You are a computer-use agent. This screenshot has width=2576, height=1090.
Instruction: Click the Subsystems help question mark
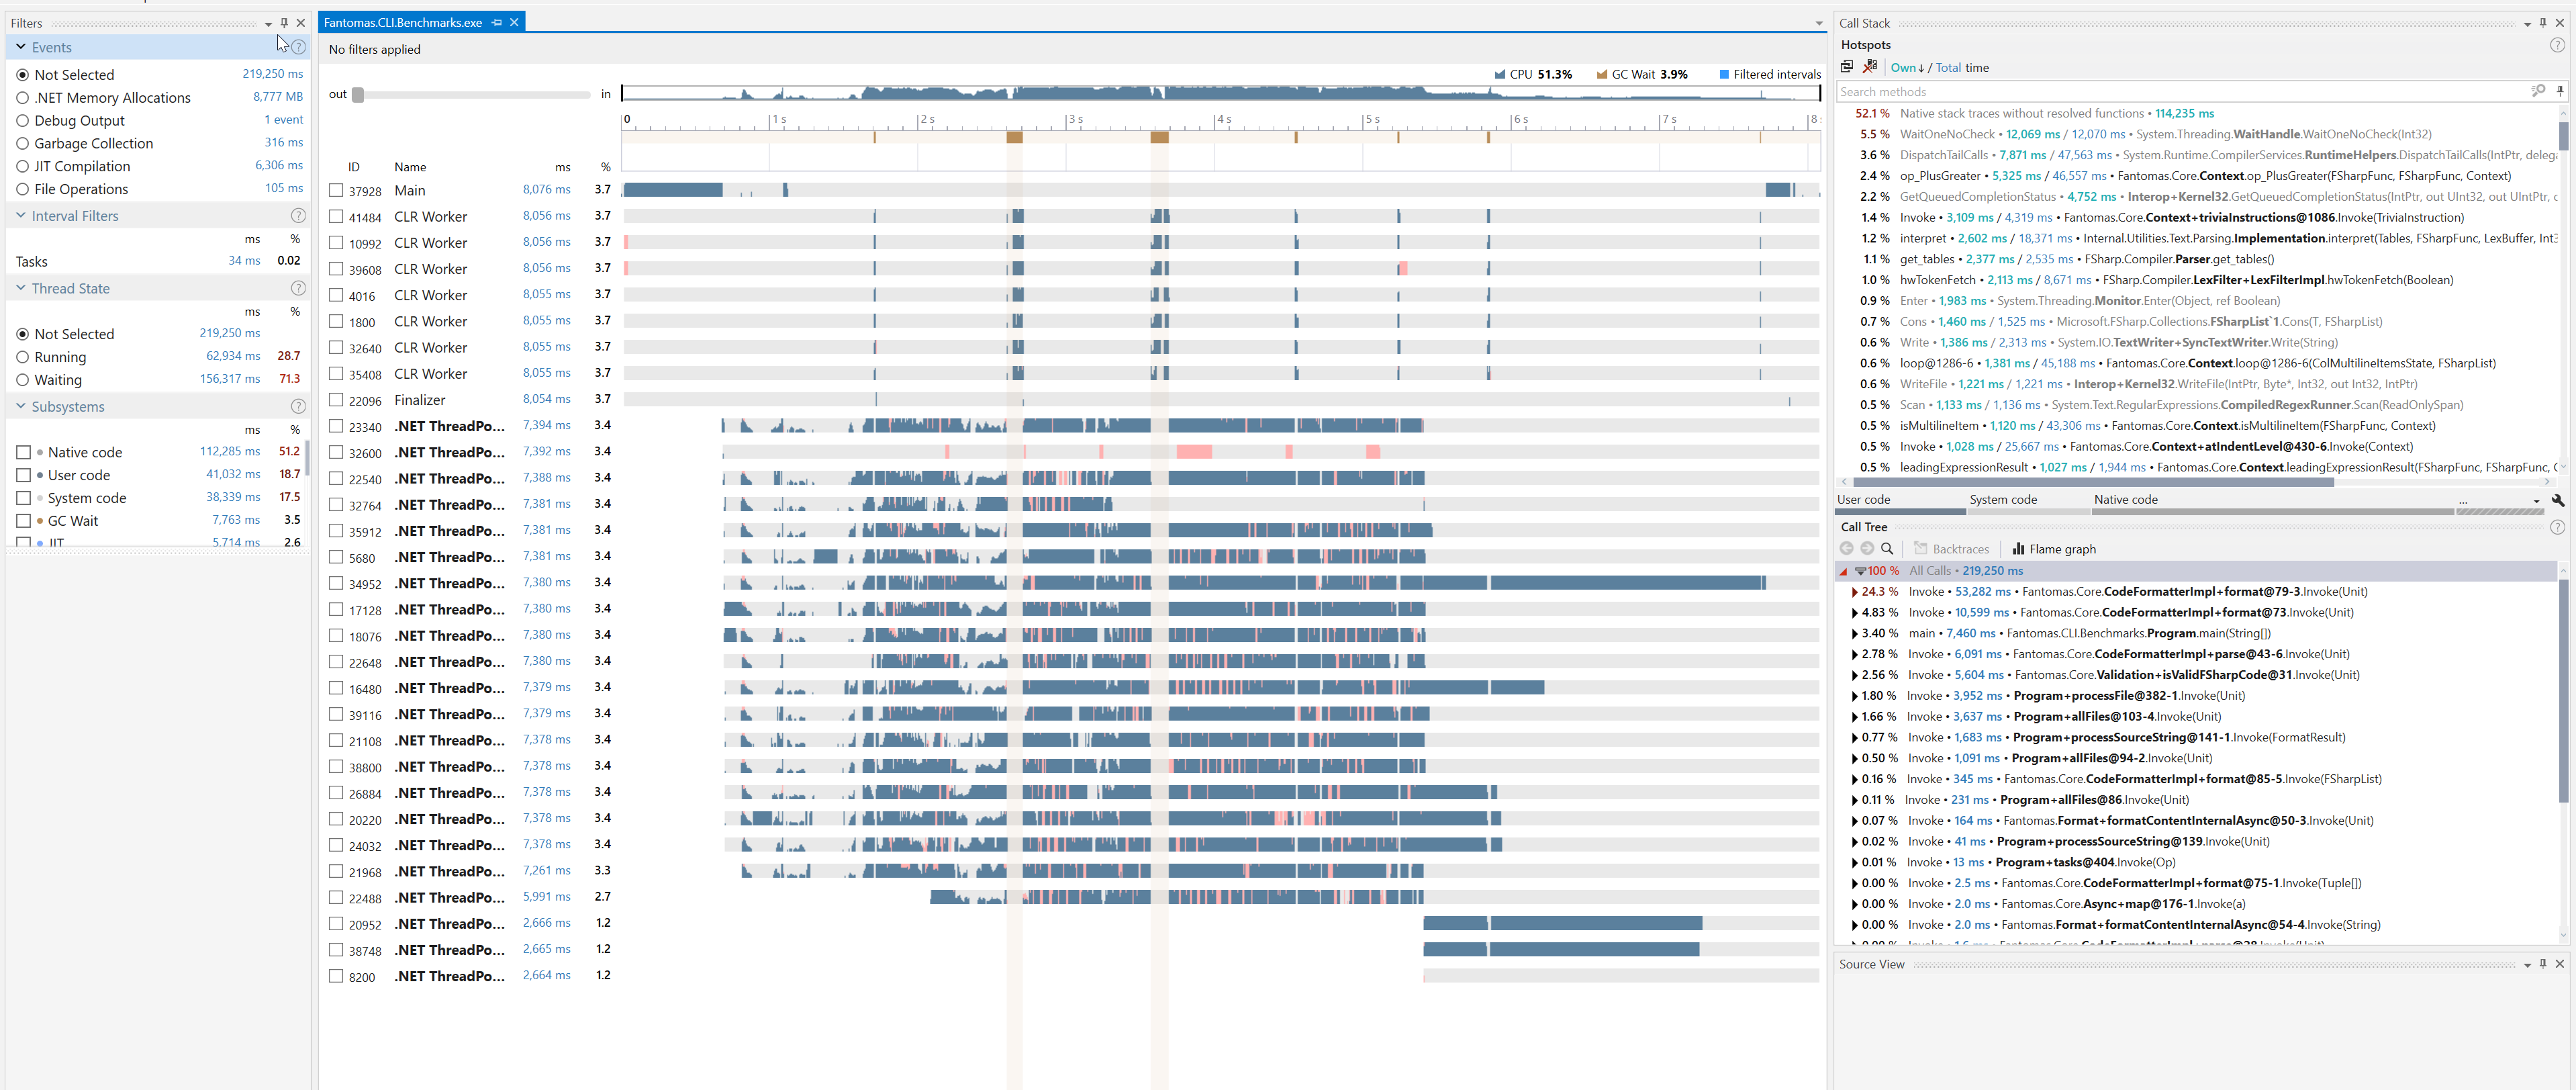[298, 406]
